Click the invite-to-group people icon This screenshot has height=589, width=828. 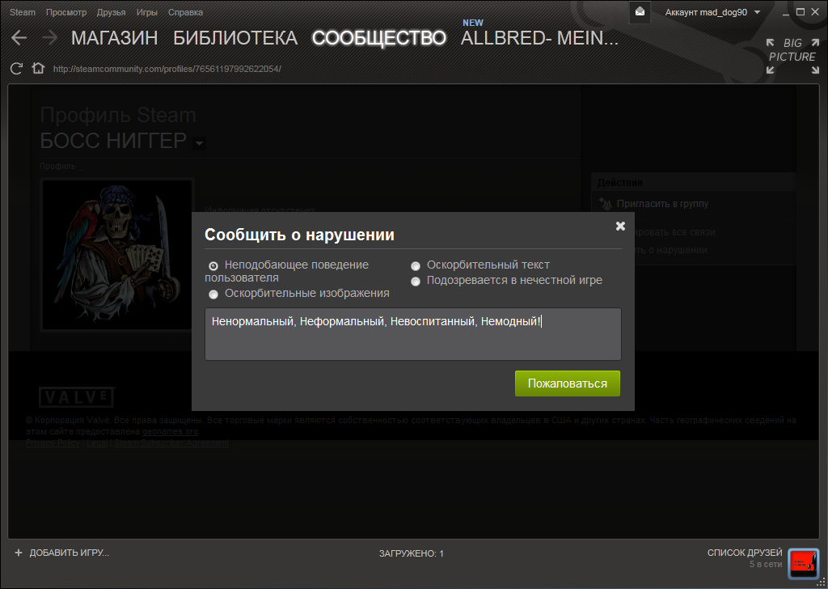pyautogui.click(x=606, y=203)
